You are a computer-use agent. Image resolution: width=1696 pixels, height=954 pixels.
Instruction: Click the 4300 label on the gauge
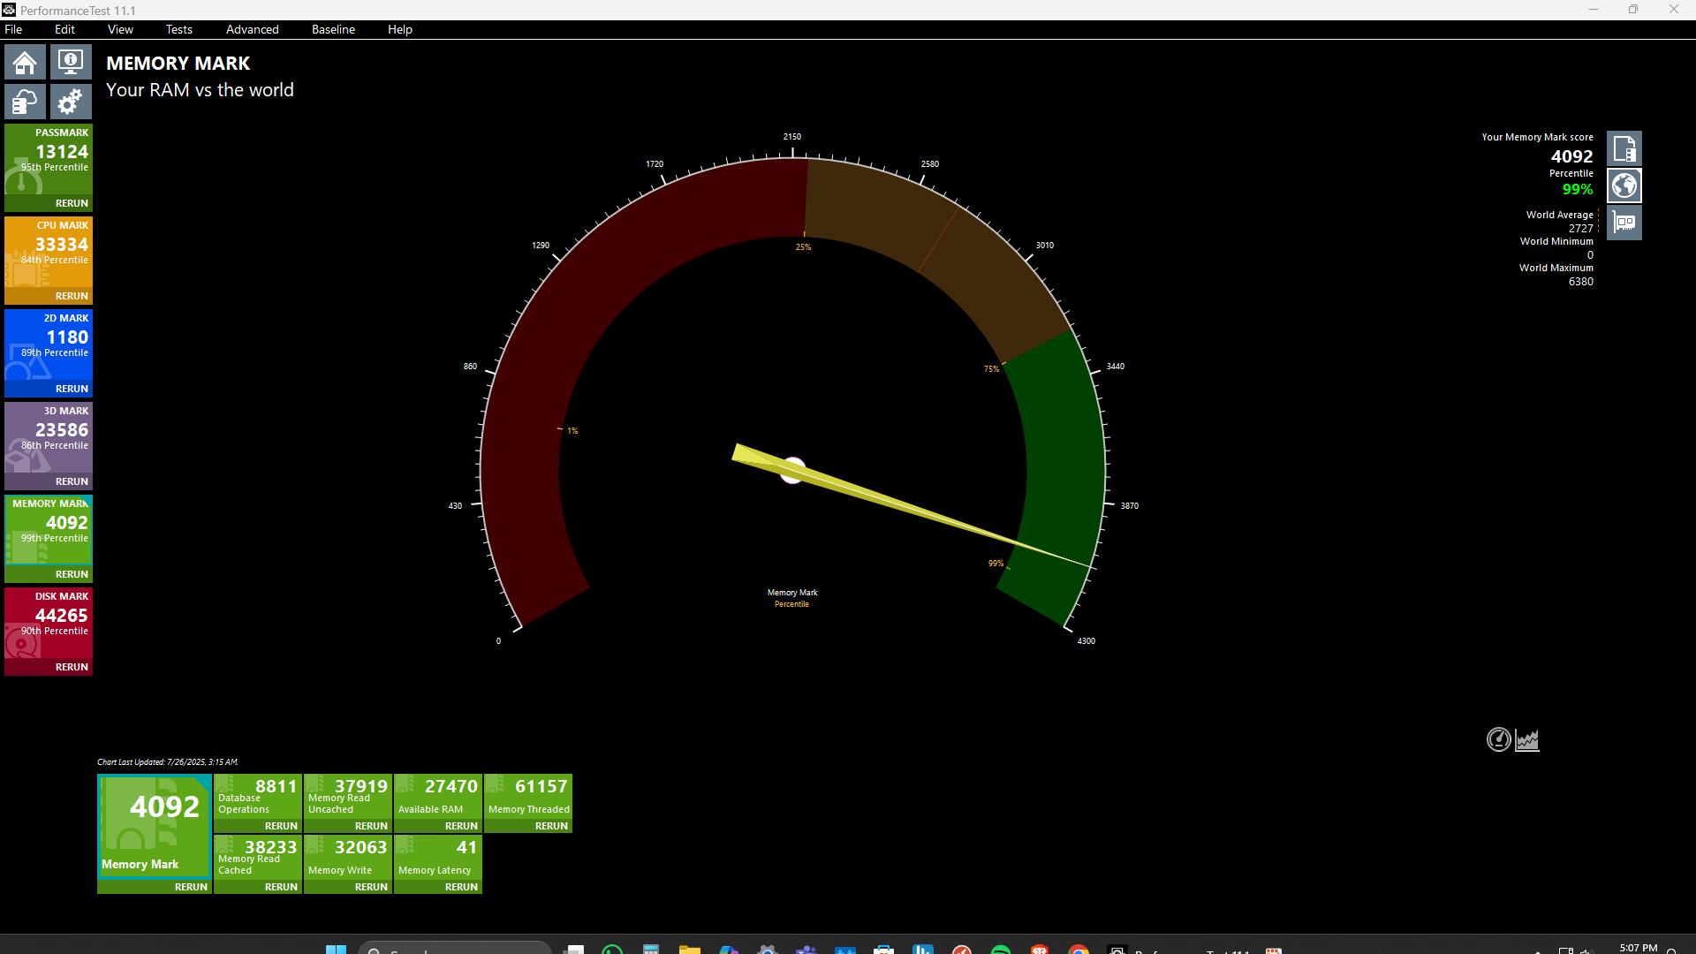click(1086, 641)
